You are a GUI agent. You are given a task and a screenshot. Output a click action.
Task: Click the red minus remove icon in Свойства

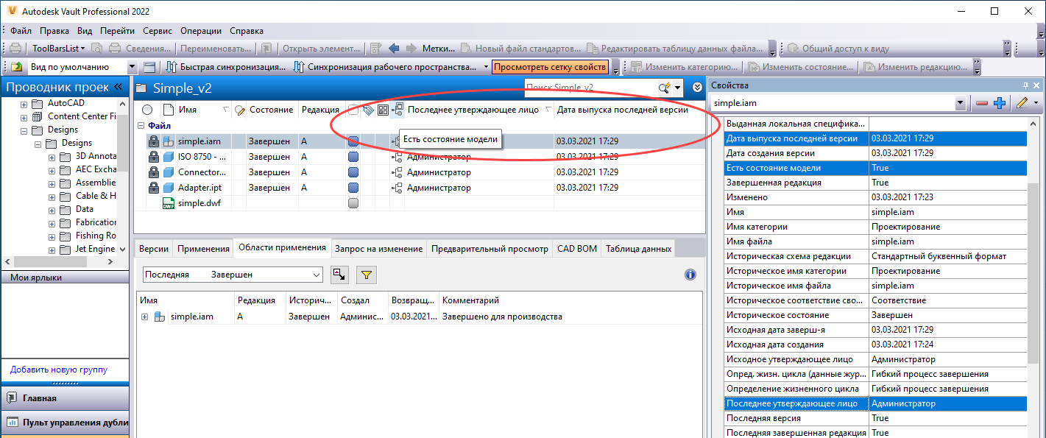coord(982,103)
